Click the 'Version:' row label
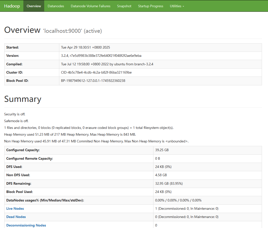The image size is (268, 228). 13,56
